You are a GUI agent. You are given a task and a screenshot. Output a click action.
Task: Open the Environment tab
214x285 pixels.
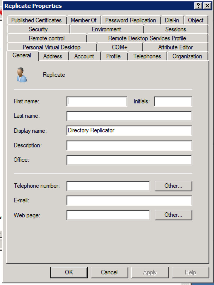[107, 29]
